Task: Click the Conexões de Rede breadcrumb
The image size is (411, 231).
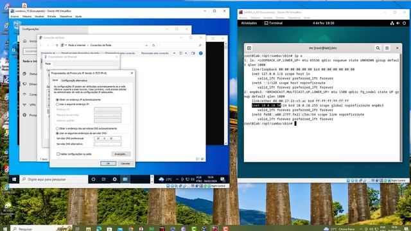Action: pos(101,46)
